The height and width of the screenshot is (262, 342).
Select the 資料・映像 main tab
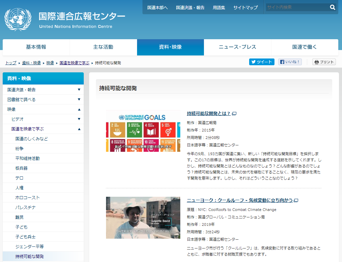[170, 47]
